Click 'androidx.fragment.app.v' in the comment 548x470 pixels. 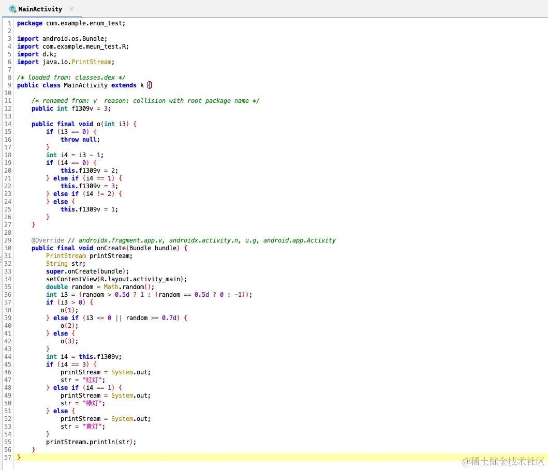121,240
